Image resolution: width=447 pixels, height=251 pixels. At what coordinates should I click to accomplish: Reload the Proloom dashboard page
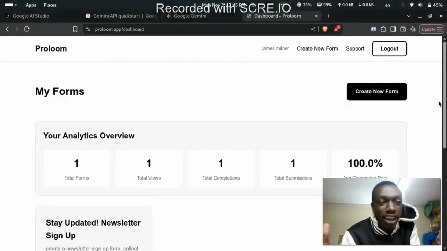click(x=27, y=29)
